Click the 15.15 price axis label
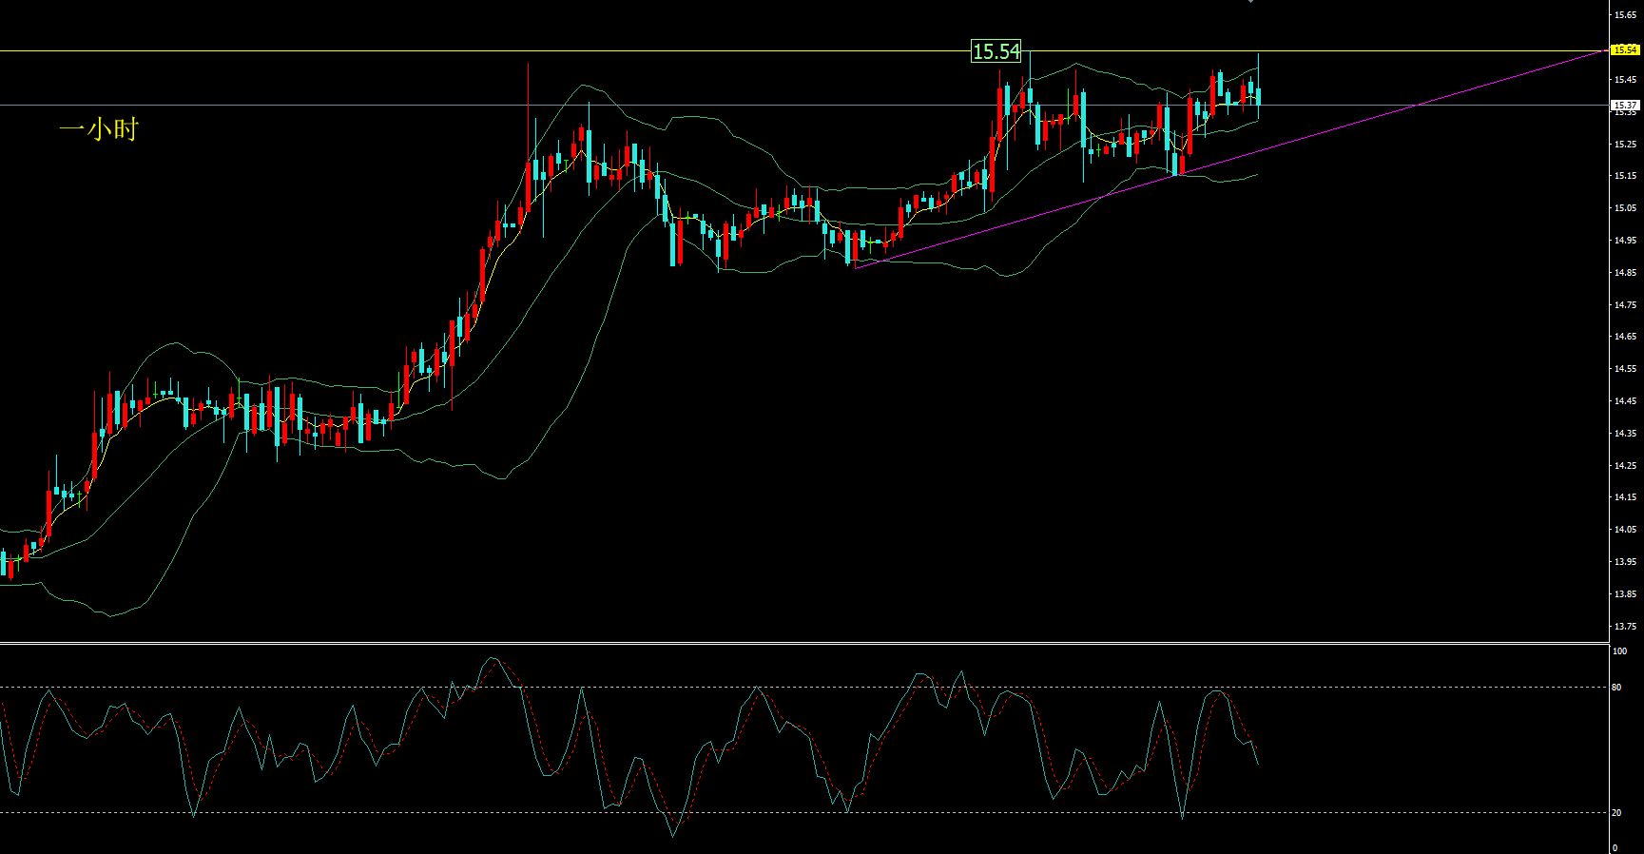The height and width of the screenshot is (854, 1644). pyautogui.click(x=1625, y=176)
